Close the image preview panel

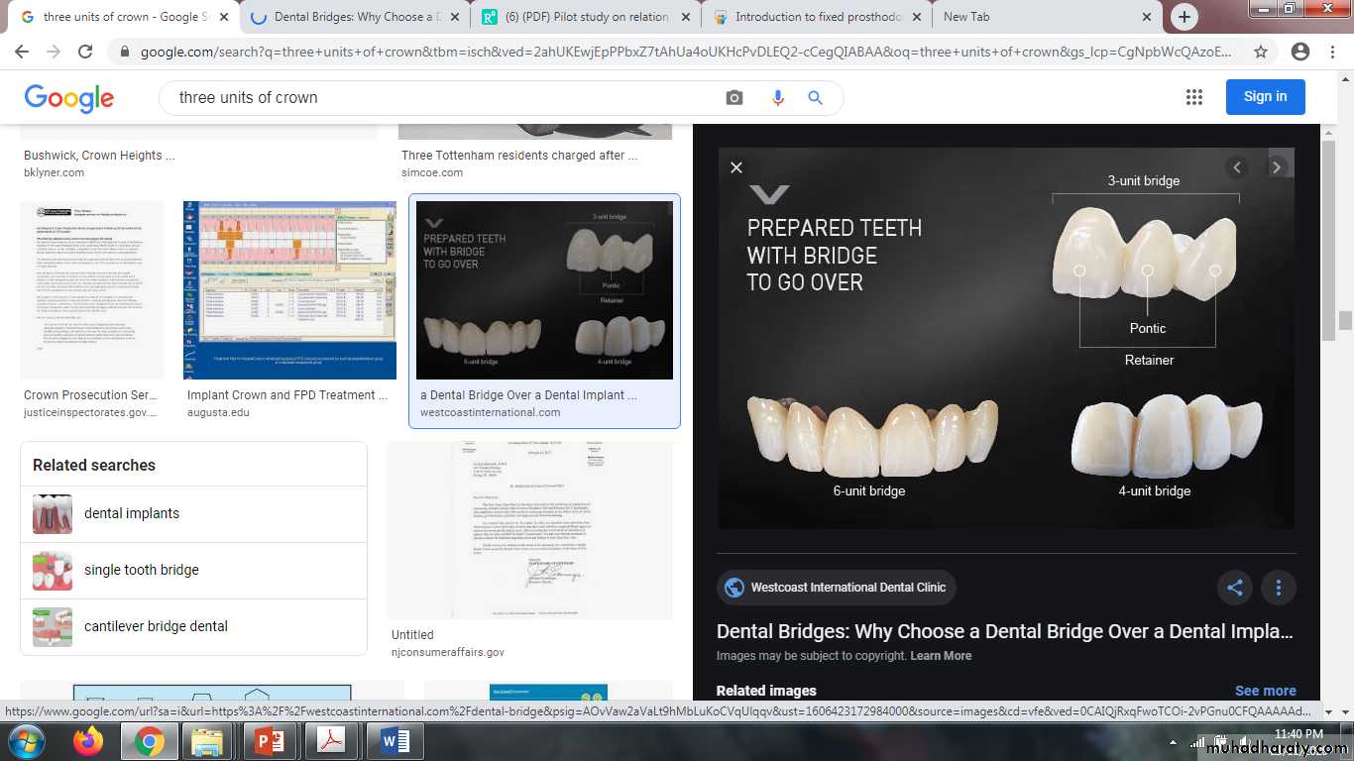pyautogui.click(x=736, y=167)
